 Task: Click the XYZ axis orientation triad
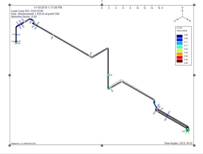(182, 16)
